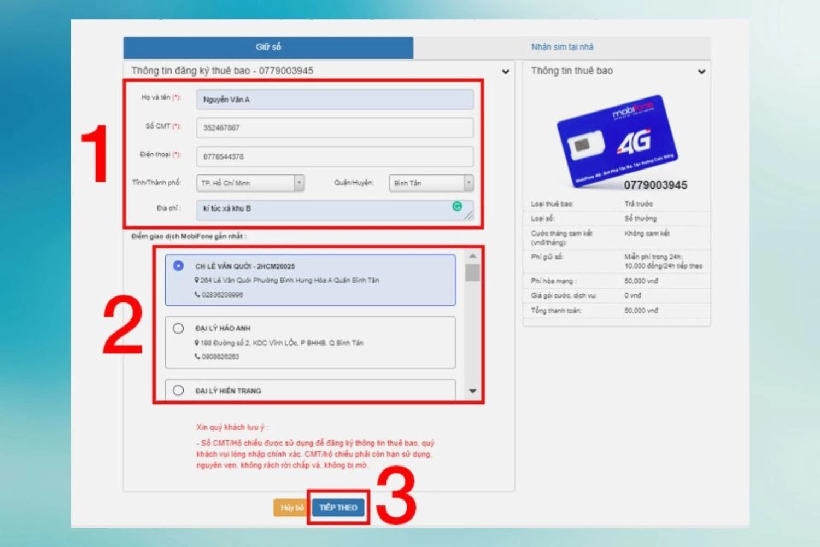Click the TIẾP THEO button
820x547 pixels.
coord(338,508)
